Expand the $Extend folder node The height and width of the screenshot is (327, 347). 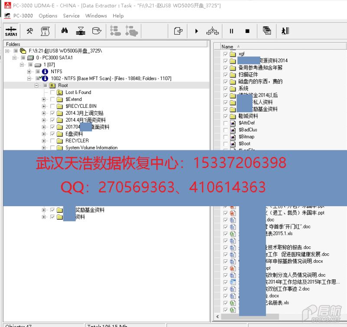[44, 99]
